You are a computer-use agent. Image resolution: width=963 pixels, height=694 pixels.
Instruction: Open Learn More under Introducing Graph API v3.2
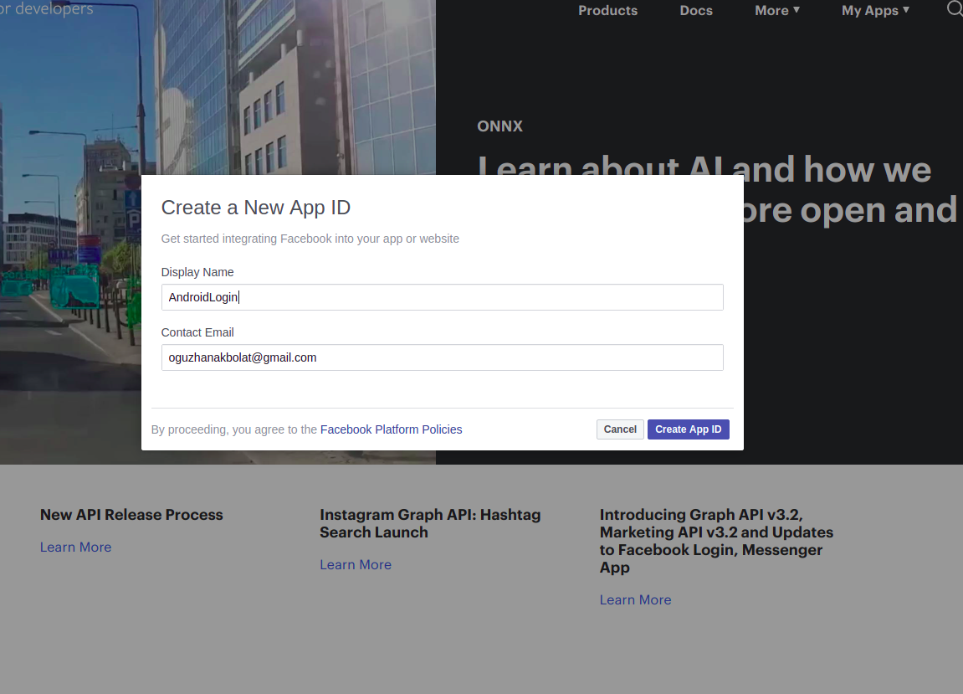(635, 600)
